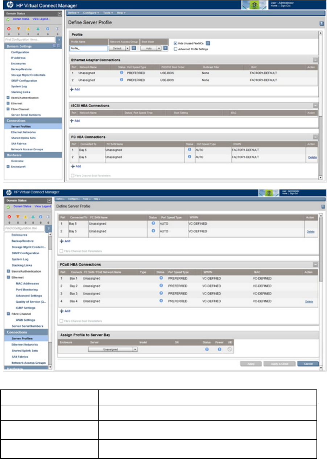Click status icon for Ethernet port 2 row
The height and width of the screenshot is (459, 327).
pos(121,79)
